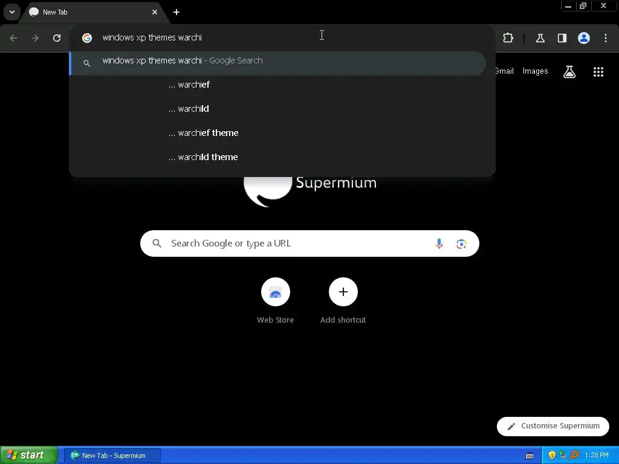
Task: Click the Add shortcut button
Action: 343,301
